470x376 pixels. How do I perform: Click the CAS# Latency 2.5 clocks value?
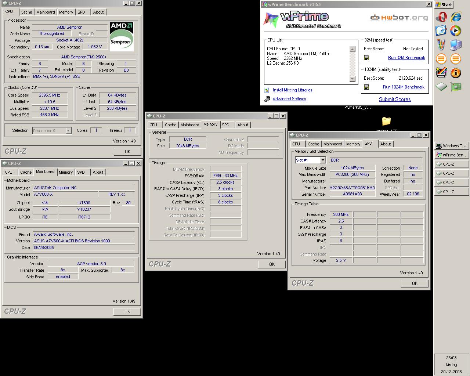(x=225, y=182)
